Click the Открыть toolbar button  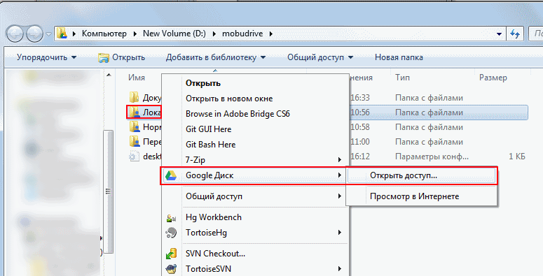121,58
